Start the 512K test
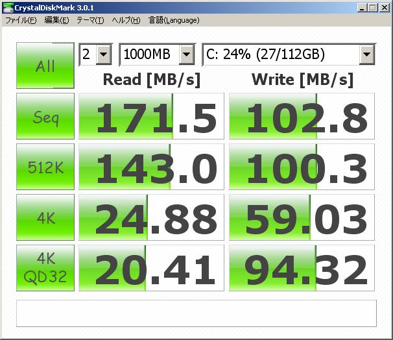Screen dimensions: 393x340 [45, 167]
